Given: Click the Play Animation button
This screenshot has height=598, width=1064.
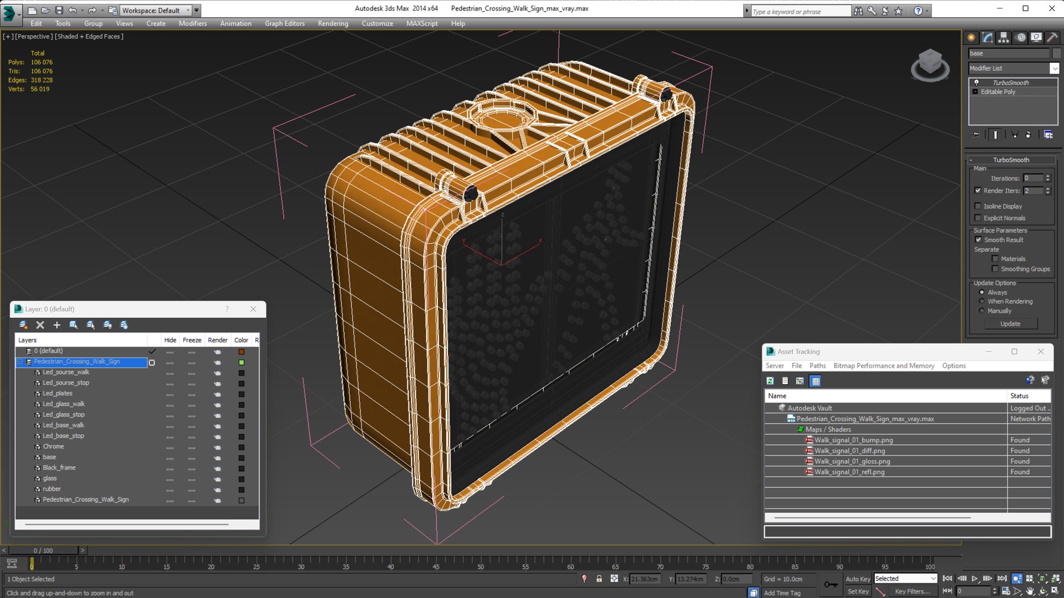Looking at the screenshot, I should click(975, 579).
